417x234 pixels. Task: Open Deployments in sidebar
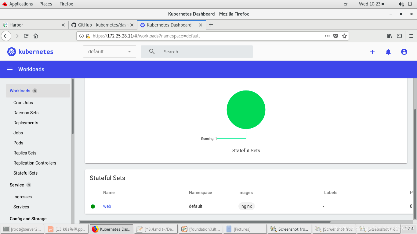[26, 123]
